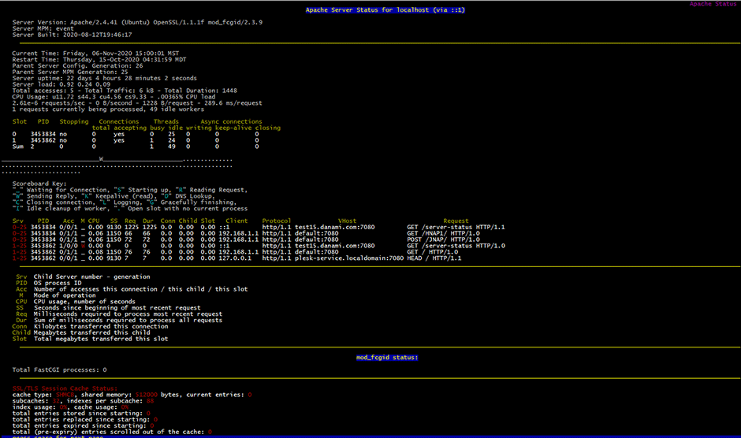Click the 'GET /server-status HTTP/1.0' request
Image resolution: width=741 pixels, height=438 pixels.
click(x=456, y=245)
